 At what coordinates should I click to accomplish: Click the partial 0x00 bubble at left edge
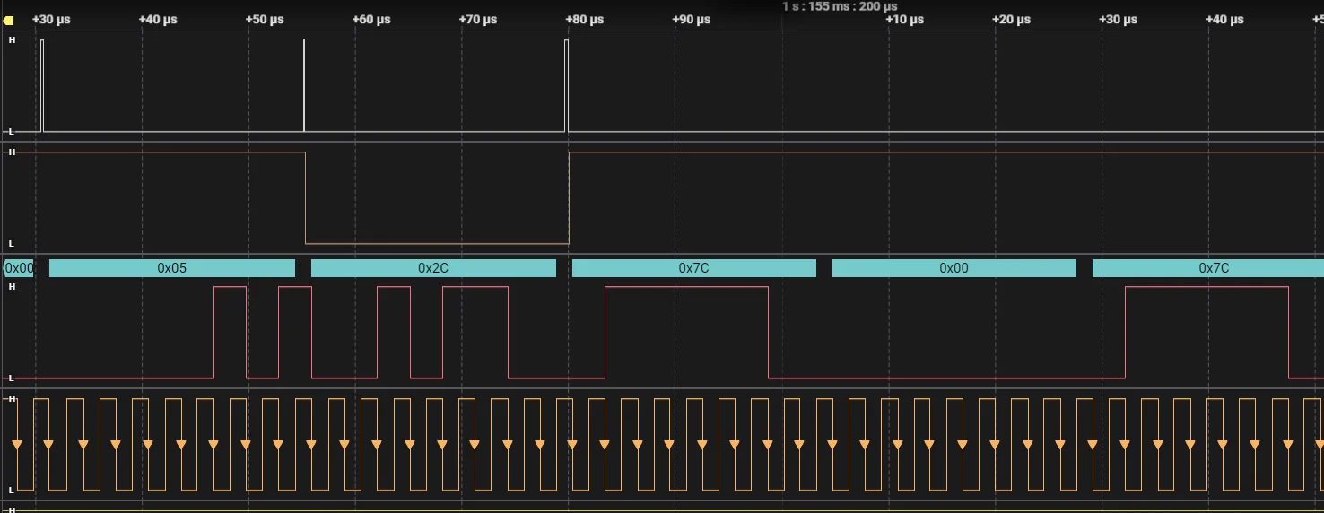click(x=18, y=268)
